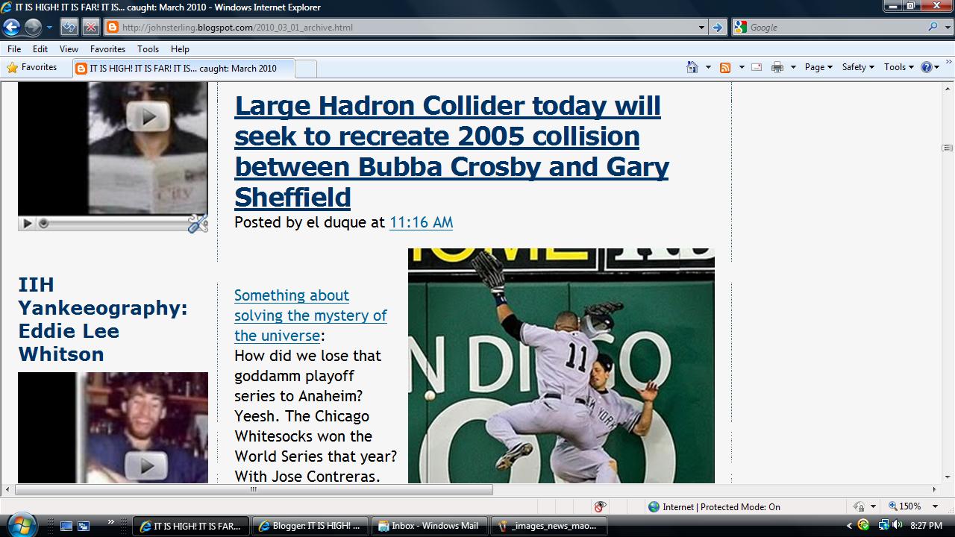Click the security padlock status icon
This screenshot has height=537, width=955.
click(859, 506)
